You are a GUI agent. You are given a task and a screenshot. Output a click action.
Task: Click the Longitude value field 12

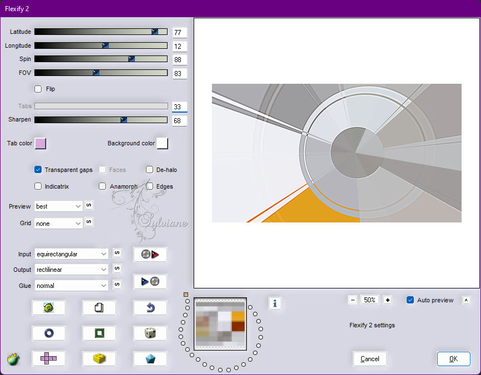tap(180, 46)
